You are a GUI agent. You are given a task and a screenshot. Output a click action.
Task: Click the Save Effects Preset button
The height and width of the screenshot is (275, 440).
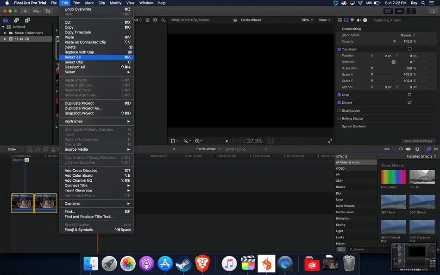click(418, 141)
